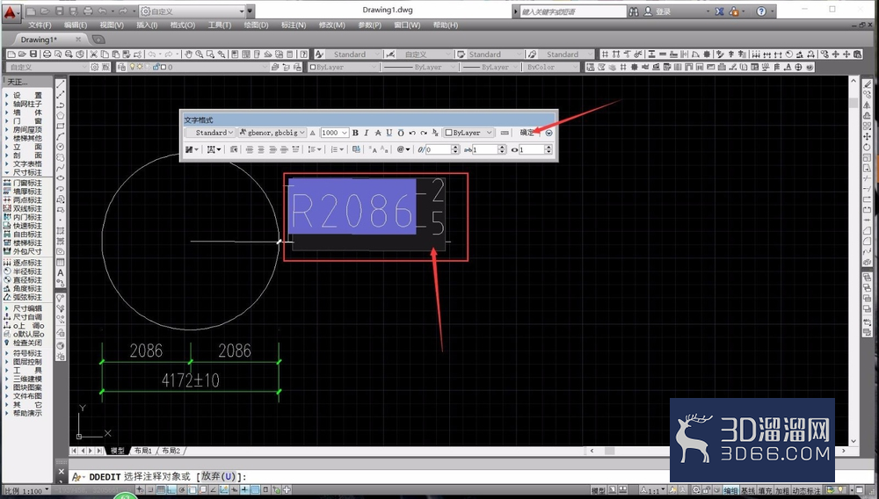The width and height of the screenshot is (879, 499).
Task: Click the oblique angle input field
Action: [438, 149]
